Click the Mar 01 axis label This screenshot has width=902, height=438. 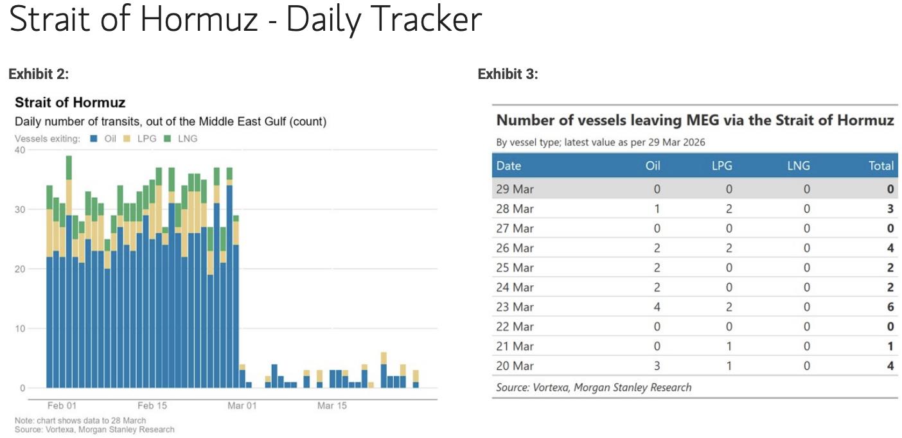point(242,406)
